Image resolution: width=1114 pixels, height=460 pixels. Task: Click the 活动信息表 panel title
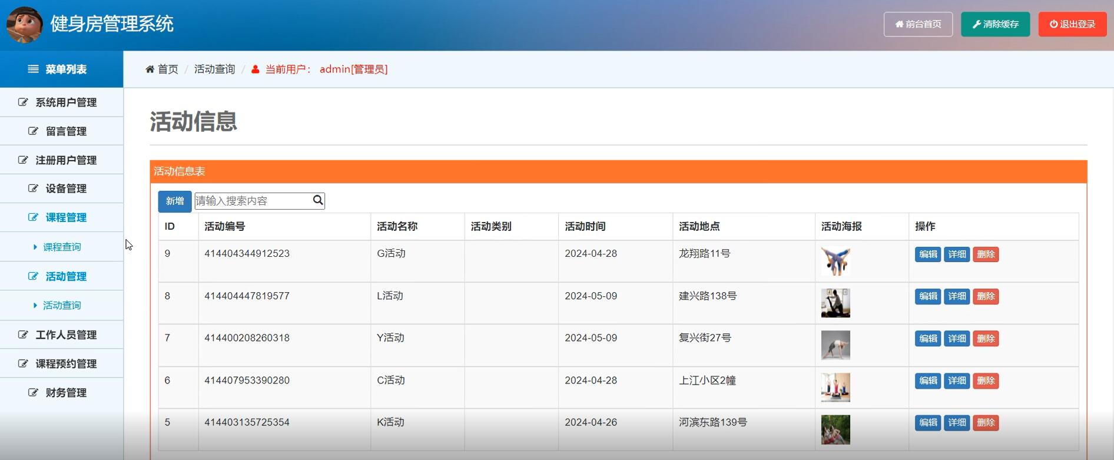(x=179, y=171)
